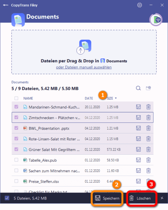Click the drag and drop upload area
The image size is (168, 210).
(x=84, y=52)
